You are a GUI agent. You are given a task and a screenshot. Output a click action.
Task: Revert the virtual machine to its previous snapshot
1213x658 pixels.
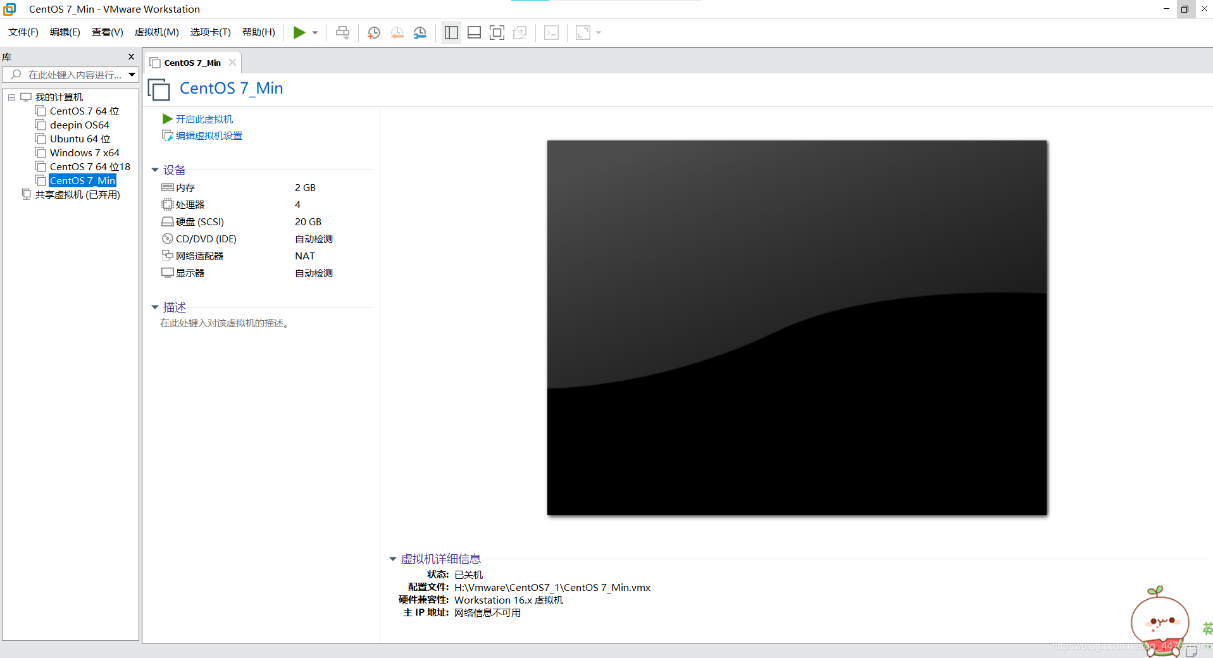click(397, 32)
